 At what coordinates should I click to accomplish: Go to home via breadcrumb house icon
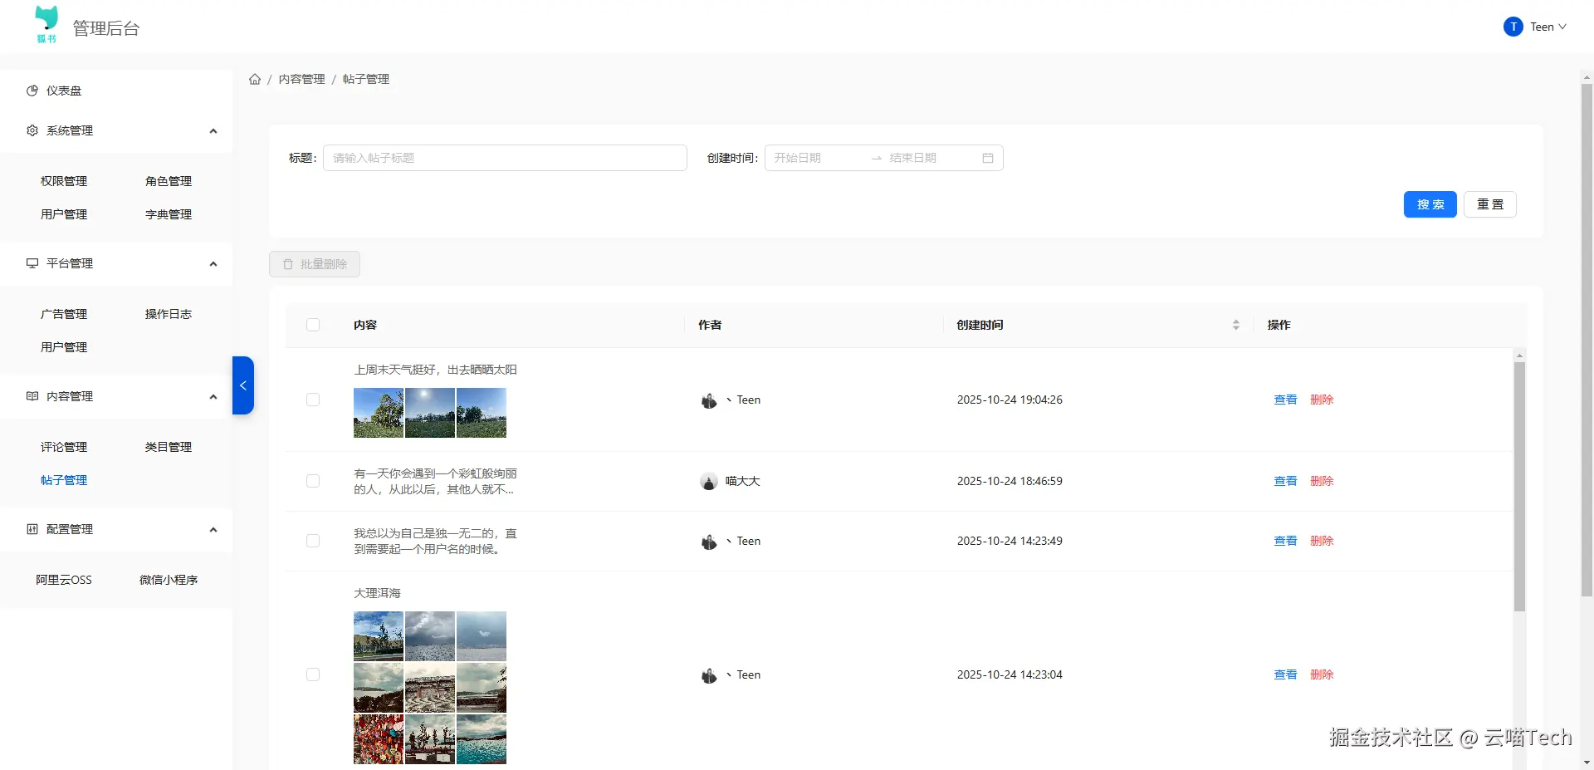(x=255, y=79)
